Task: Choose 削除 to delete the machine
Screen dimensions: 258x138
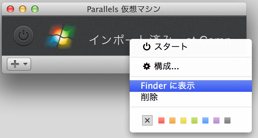Action: click(x=149, y=97)
